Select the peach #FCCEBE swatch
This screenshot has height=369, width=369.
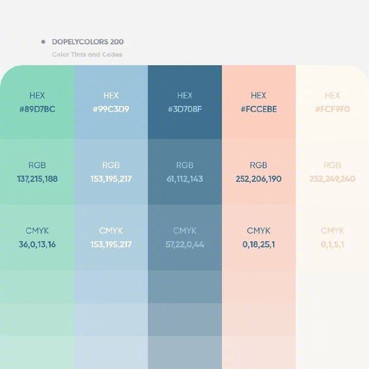pyautogui.click(x=259, y=102)
